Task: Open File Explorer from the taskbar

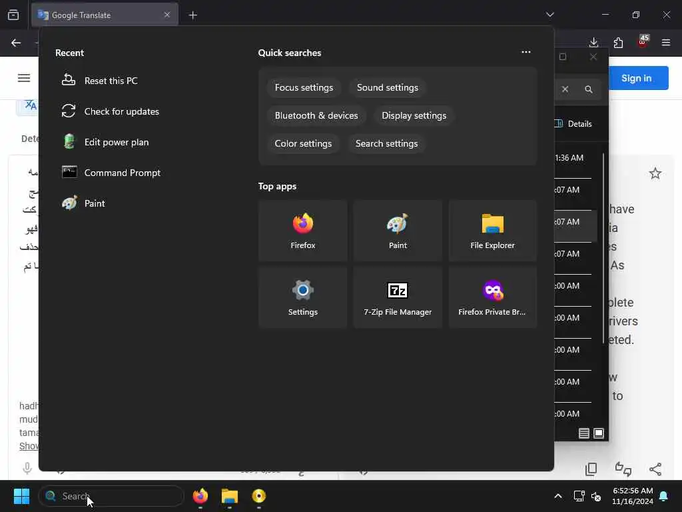Action: tap(230, 496)
